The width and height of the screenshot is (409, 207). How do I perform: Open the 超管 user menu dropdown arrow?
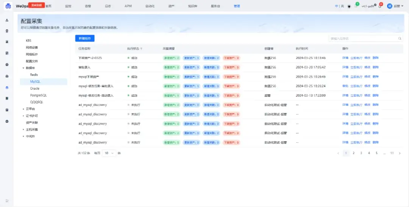point(402,6)
